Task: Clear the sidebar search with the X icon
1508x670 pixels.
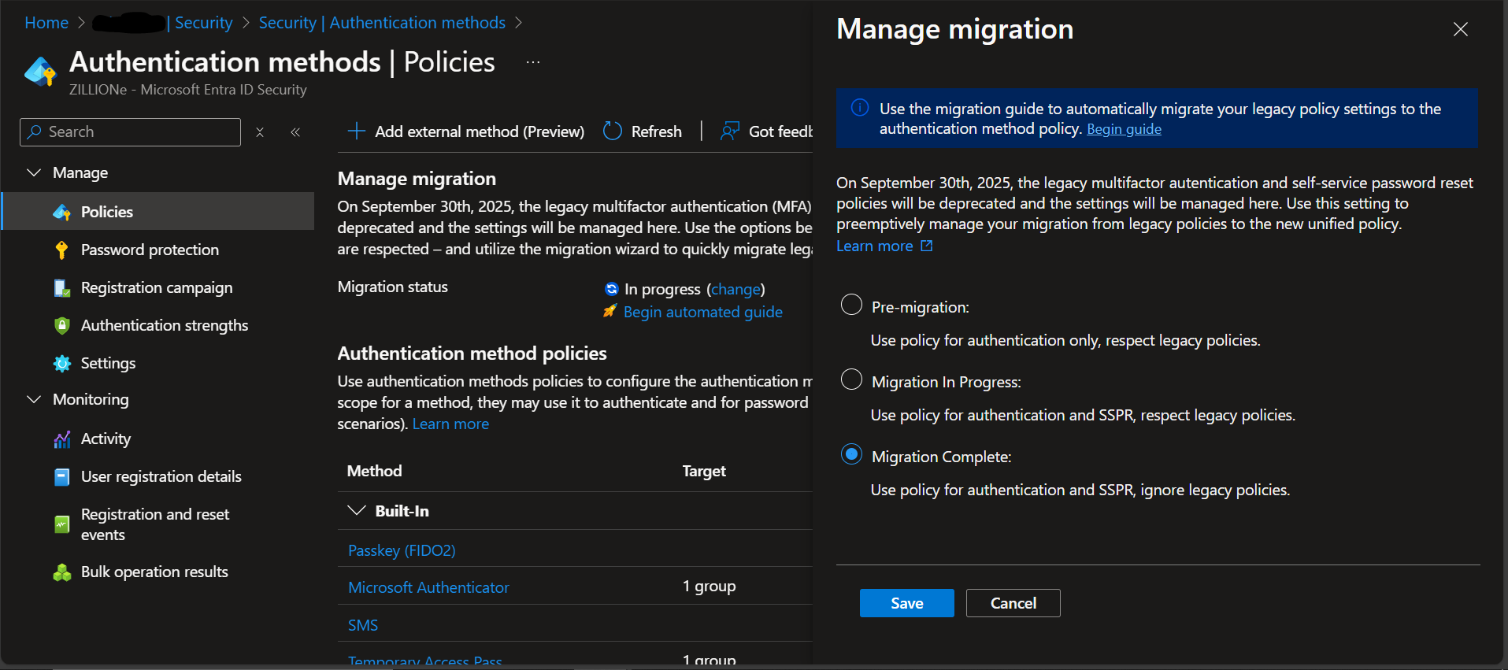Action: click(260, 132)
